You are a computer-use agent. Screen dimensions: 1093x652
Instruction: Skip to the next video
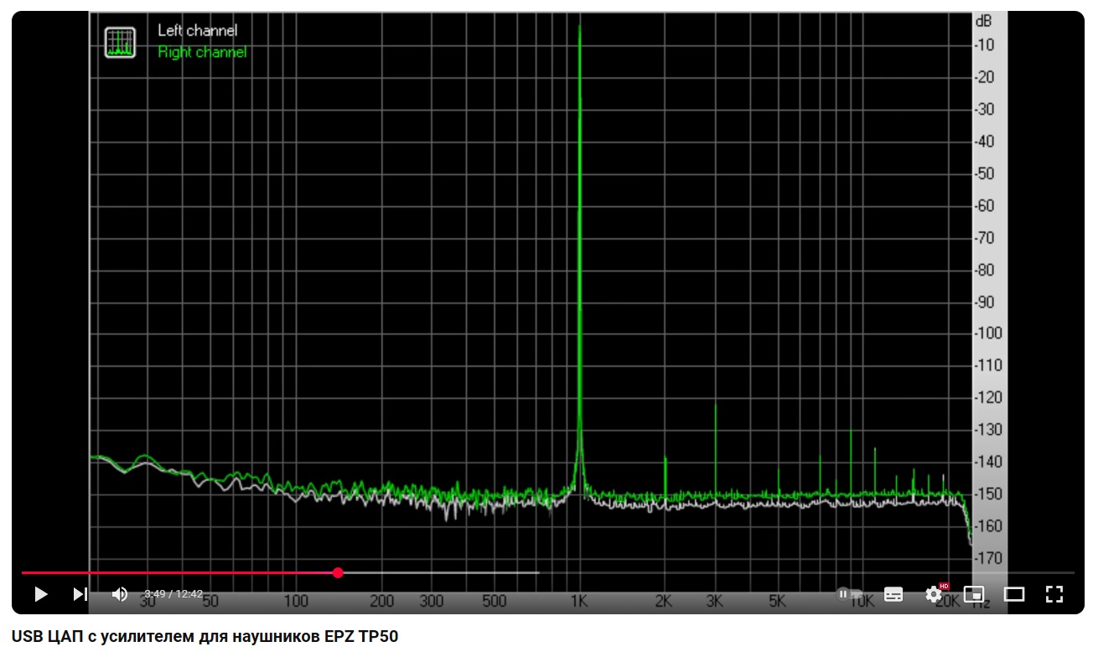pos(80,594)
